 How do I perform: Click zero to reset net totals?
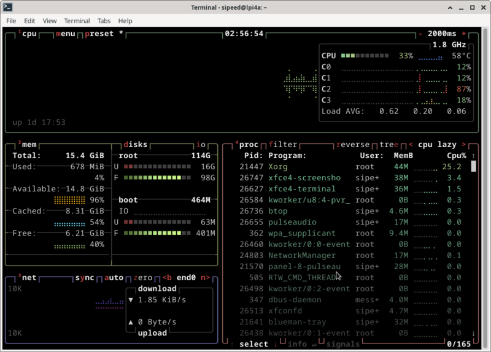(143, 278)
